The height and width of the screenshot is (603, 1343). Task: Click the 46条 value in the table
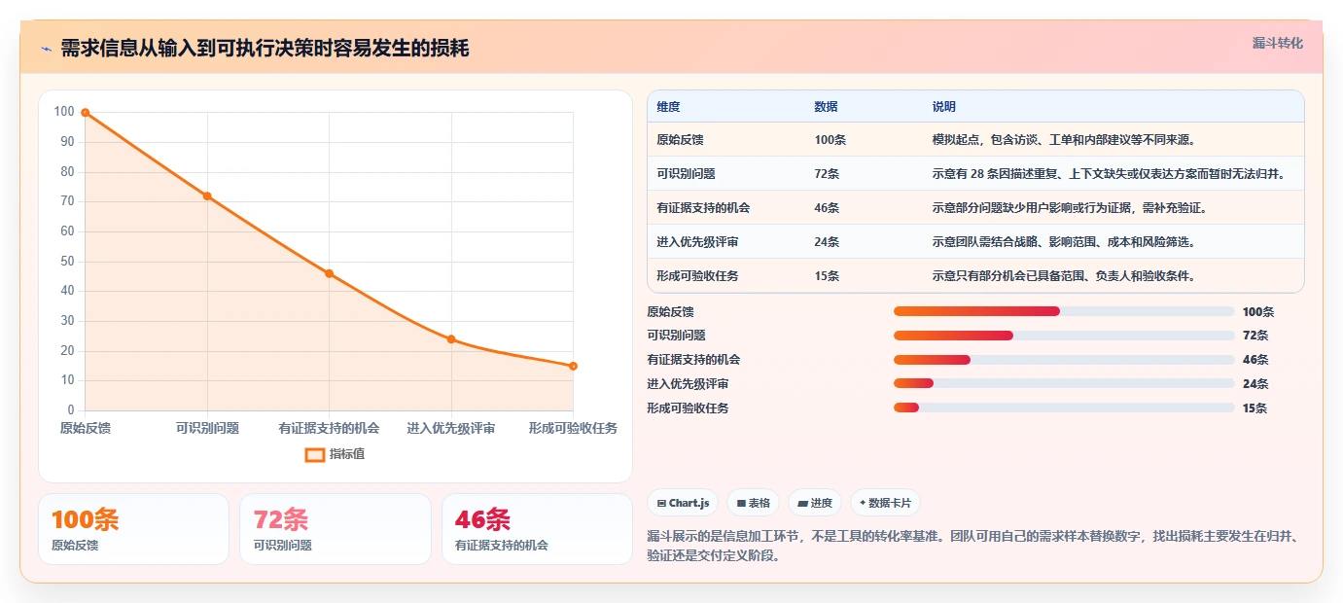[827, 208]
